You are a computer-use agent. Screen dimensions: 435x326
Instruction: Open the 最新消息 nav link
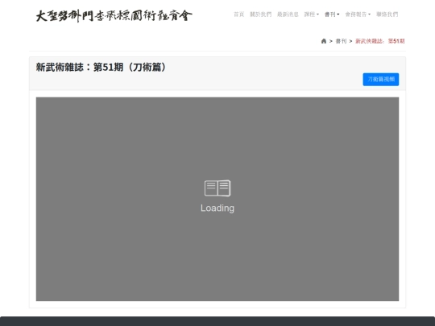(288, 14)
